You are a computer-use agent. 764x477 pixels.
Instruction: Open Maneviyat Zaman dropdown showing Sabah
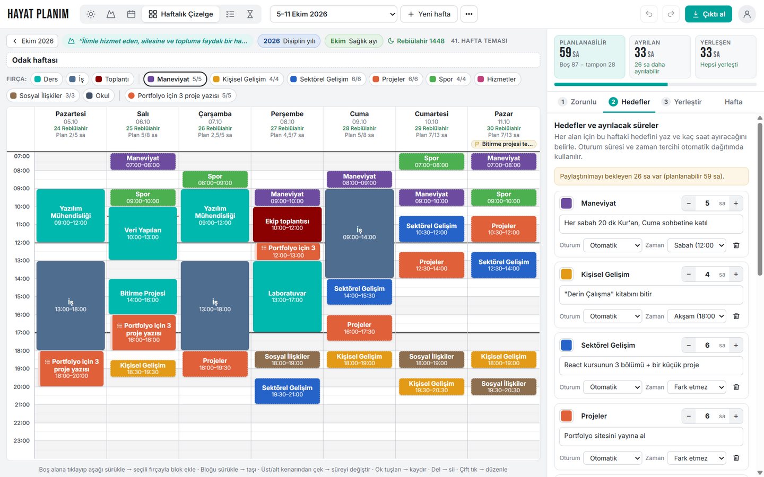[697, 245]
